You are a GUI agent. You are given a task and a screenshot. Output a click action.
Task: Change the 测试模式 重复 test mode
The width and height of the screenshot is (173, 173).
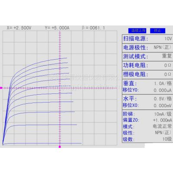(x=147, y=56)
